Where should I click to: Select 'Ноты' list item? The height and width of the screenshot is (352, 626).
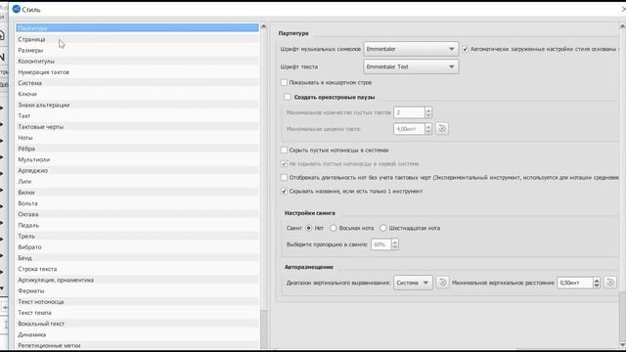pyautogui.click(x=137, y=138)
